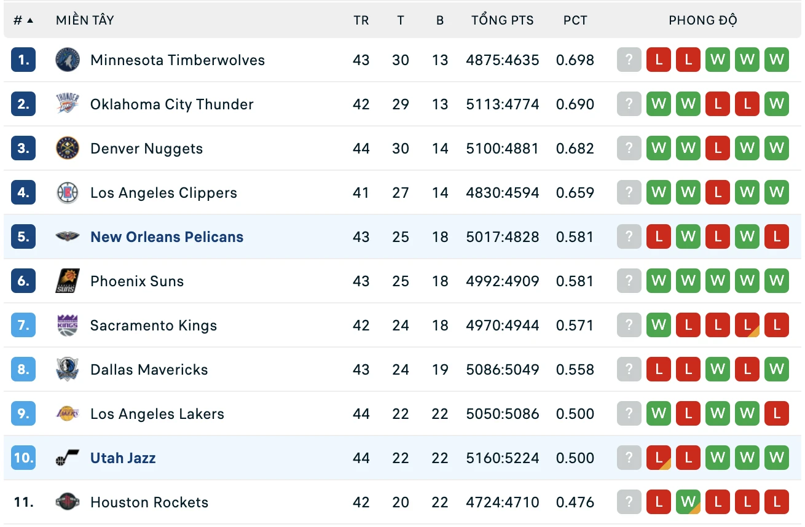805x527 pixels.
Task: Click the Denver Nuggets team logo
Action: tap(68, 149)
